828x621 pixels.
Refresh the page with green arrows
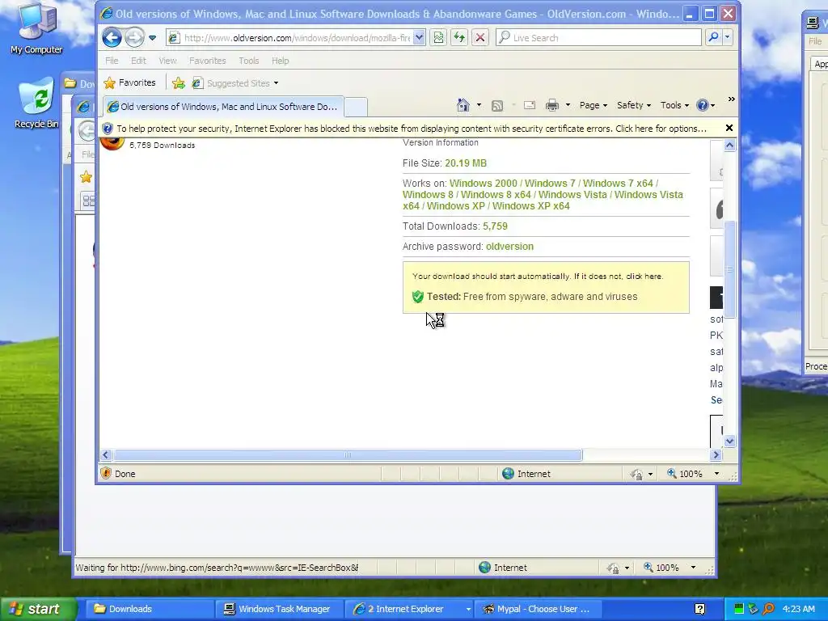click(459, 37)
